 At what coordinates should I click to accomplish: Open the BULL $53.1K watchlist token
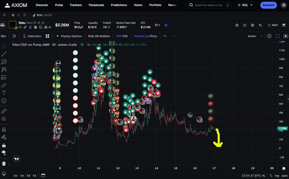[x=42, y=15]
